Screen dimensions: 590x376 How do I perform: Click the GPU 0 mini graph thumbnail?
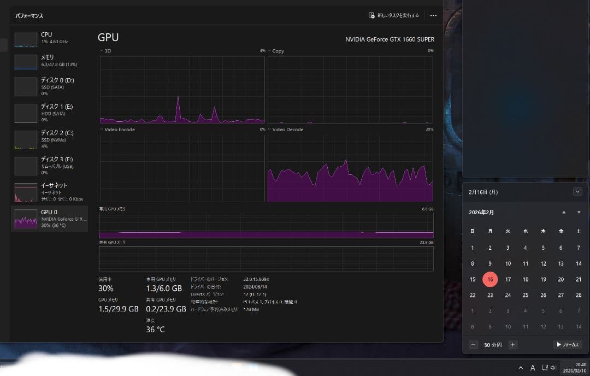pyautogui.click(x=26, y=219)
